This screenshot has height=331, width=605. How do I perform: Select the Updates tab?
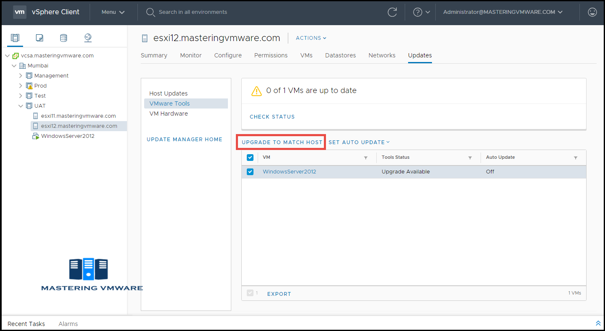420,55
